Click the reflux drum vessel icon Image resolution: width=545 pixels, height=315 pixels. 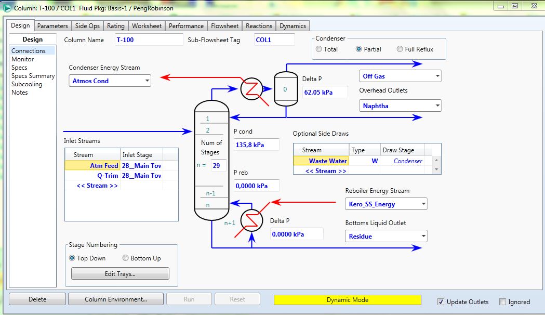(285, 89)
